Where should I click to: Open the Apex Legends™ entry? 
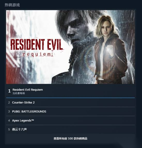[x=70, y=121]
